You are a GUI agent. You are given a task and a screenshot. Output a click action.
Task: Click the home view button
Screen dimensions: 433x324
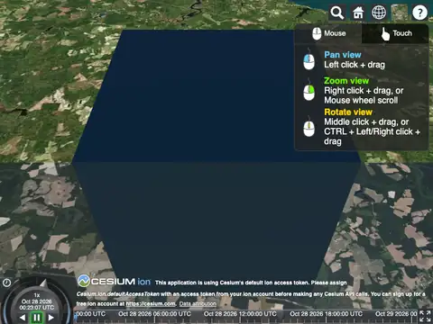358,13
